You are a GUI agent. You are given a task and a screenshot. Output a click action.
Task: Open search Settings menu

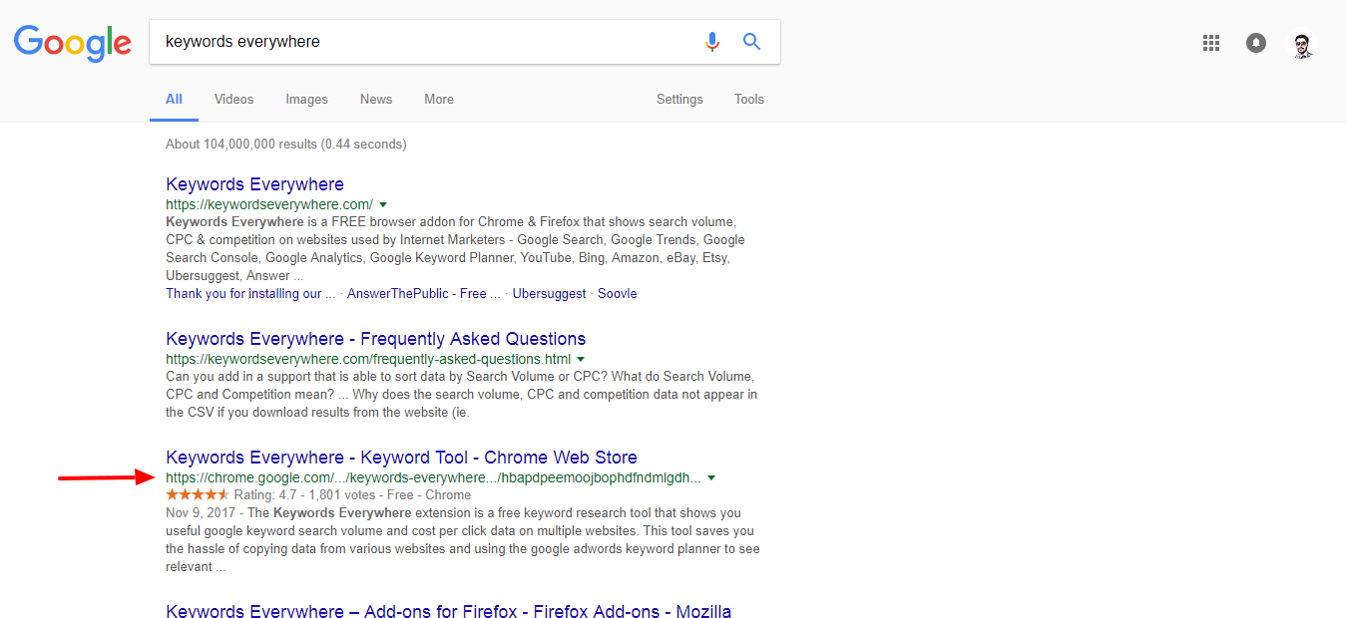click(x=679, y=99)
